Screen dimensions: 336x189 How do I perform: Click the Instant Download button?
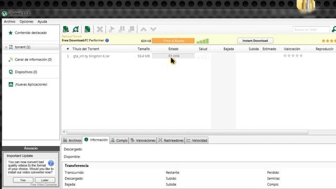coord(255,40)
